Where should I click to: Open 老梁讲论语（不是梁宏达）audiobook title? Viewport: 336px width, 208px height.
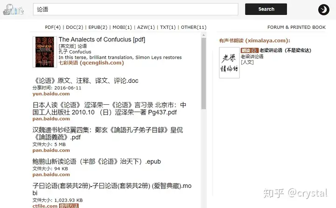(285, 50)
